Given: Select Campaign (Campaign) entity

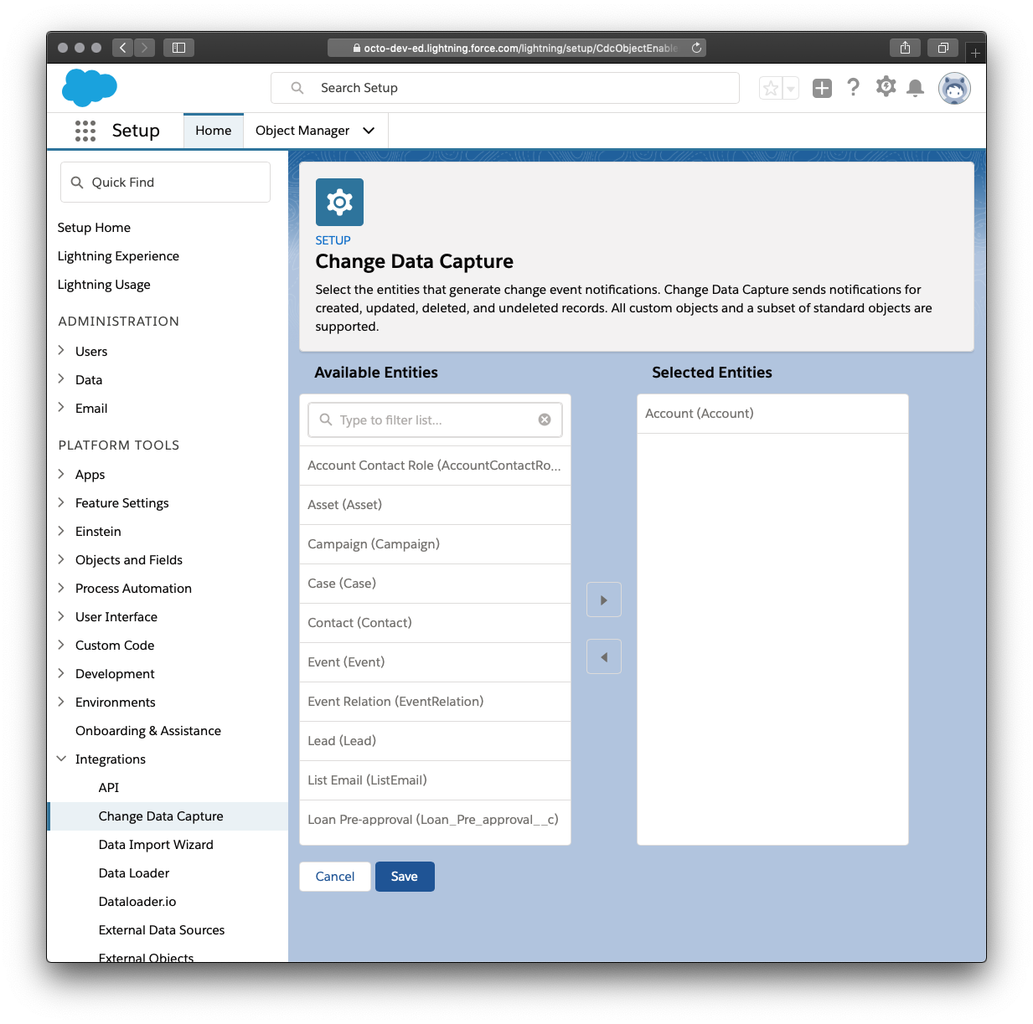Looking at the screenshot, I should 435,544.
